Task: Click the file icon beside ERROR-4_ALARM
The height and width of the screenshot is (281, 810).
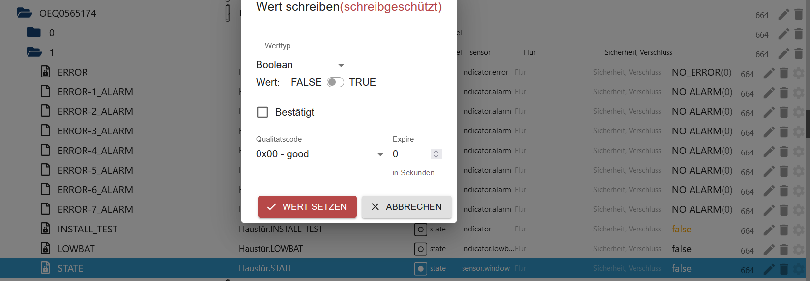Action: (45, 150)
